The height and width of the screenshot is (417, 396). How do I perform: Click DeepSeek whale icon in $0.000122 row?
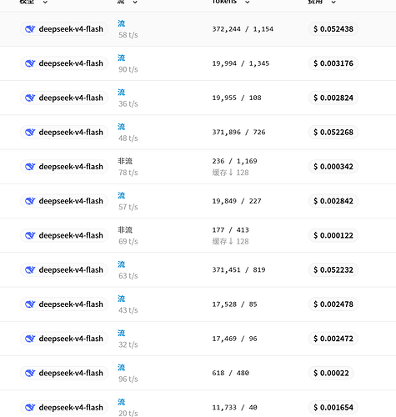tap(30, 235)
